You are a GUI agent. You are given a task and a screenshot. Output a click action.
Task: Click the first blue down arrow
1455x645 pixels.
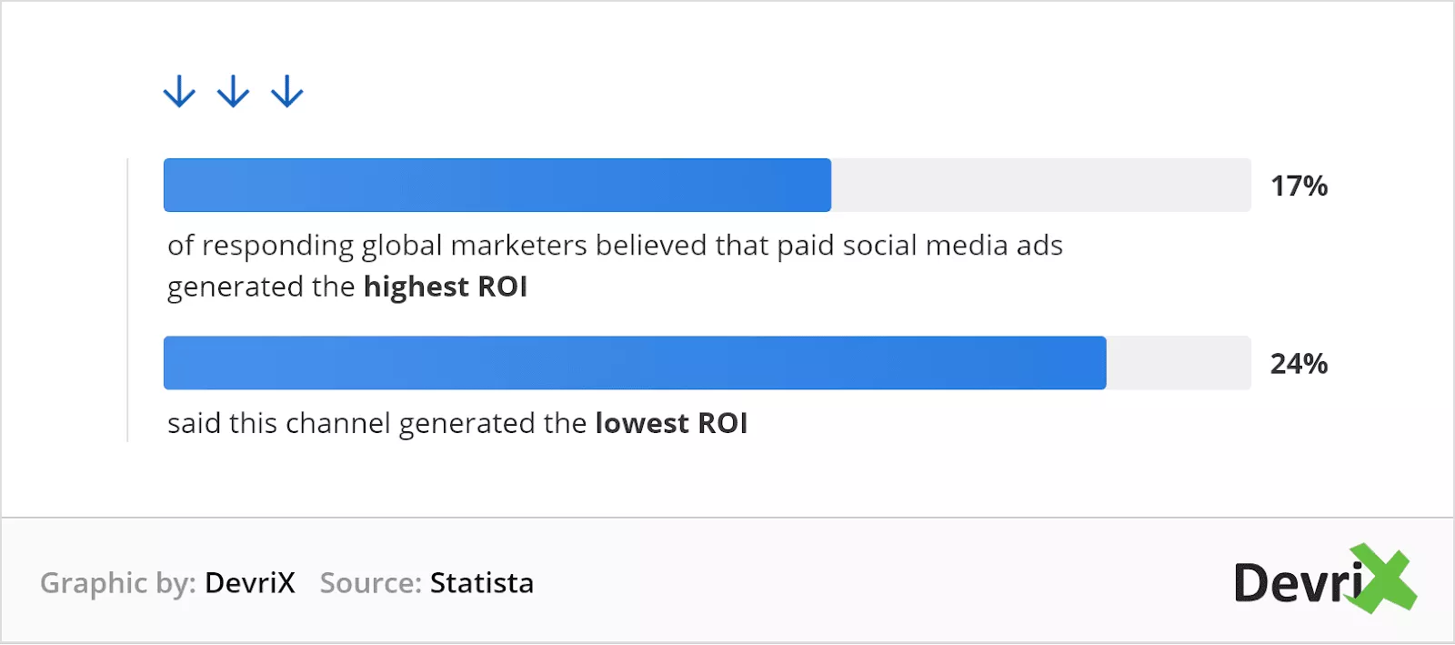179,91
